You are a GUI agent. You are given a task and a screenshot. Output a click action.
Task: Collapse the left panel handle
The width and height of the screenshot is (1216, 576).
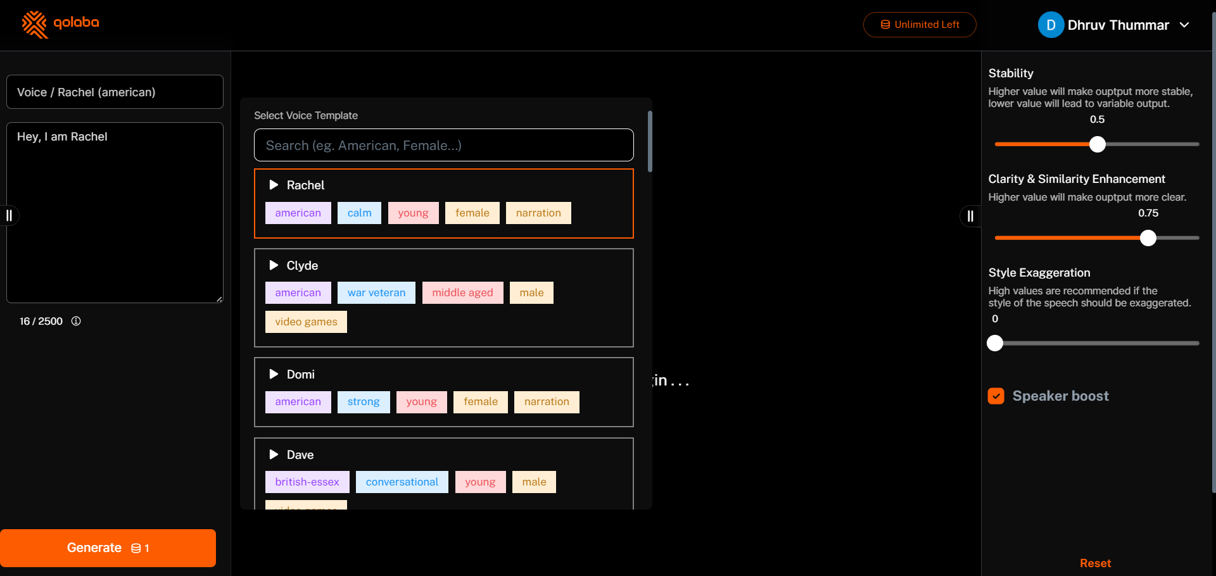9,216
